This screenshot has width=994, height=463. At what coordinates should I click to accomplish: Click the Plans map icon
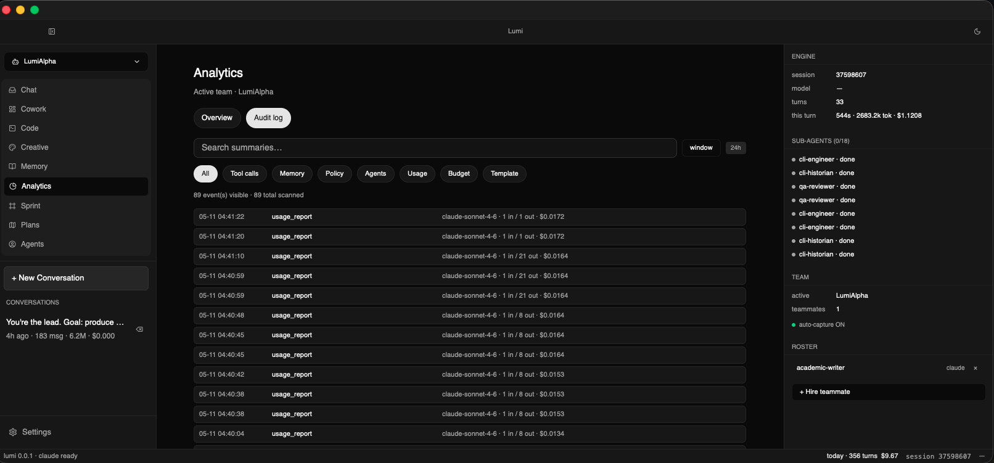pos(12,225)
